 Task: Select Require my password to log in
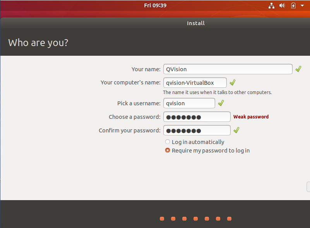tap(168, 151)
